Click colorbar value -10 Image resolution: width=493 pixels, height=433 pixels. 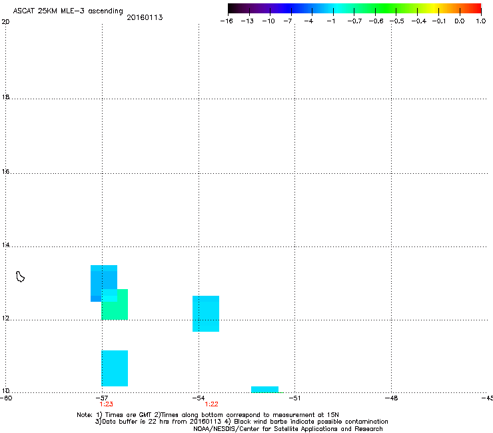coord(268,21)
